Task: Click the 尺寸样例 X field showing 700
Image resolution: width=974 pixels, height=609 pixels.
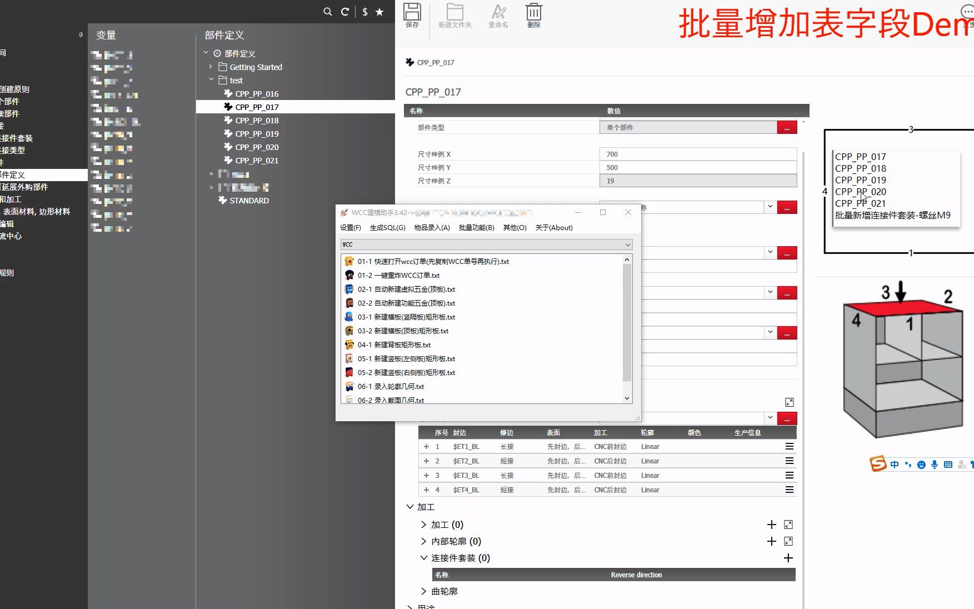Action: coord(698,154)
